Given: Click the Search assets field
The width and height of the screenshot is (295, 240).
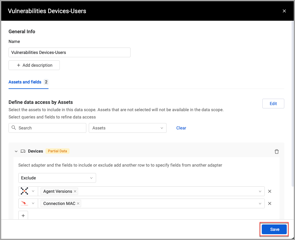Looking at the screenshot, I should pyautogui.click(x=47, y=128).
